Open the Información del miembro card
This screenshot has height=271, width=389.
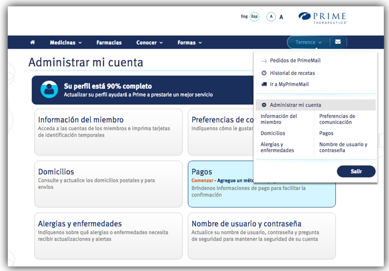coord(108,131)
